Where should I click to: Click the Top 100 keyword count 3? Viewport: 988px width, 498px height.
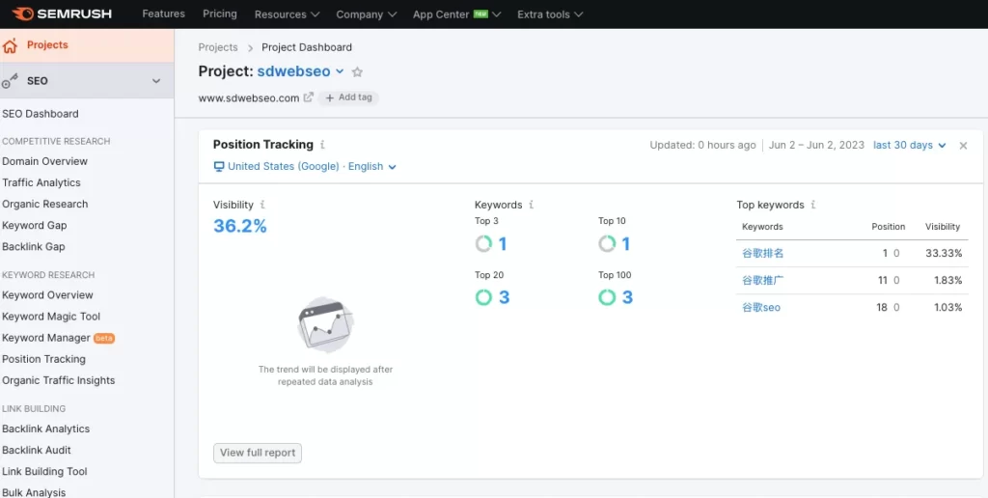tap(627, 297)
